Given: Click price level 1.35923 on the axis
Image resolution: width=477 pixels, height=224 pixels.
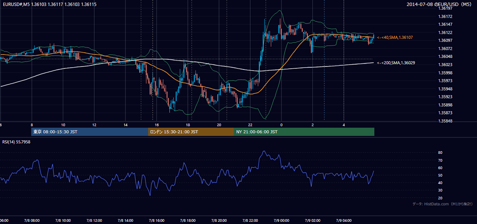Looking at the screenshot, I should [x=445, y=97].
